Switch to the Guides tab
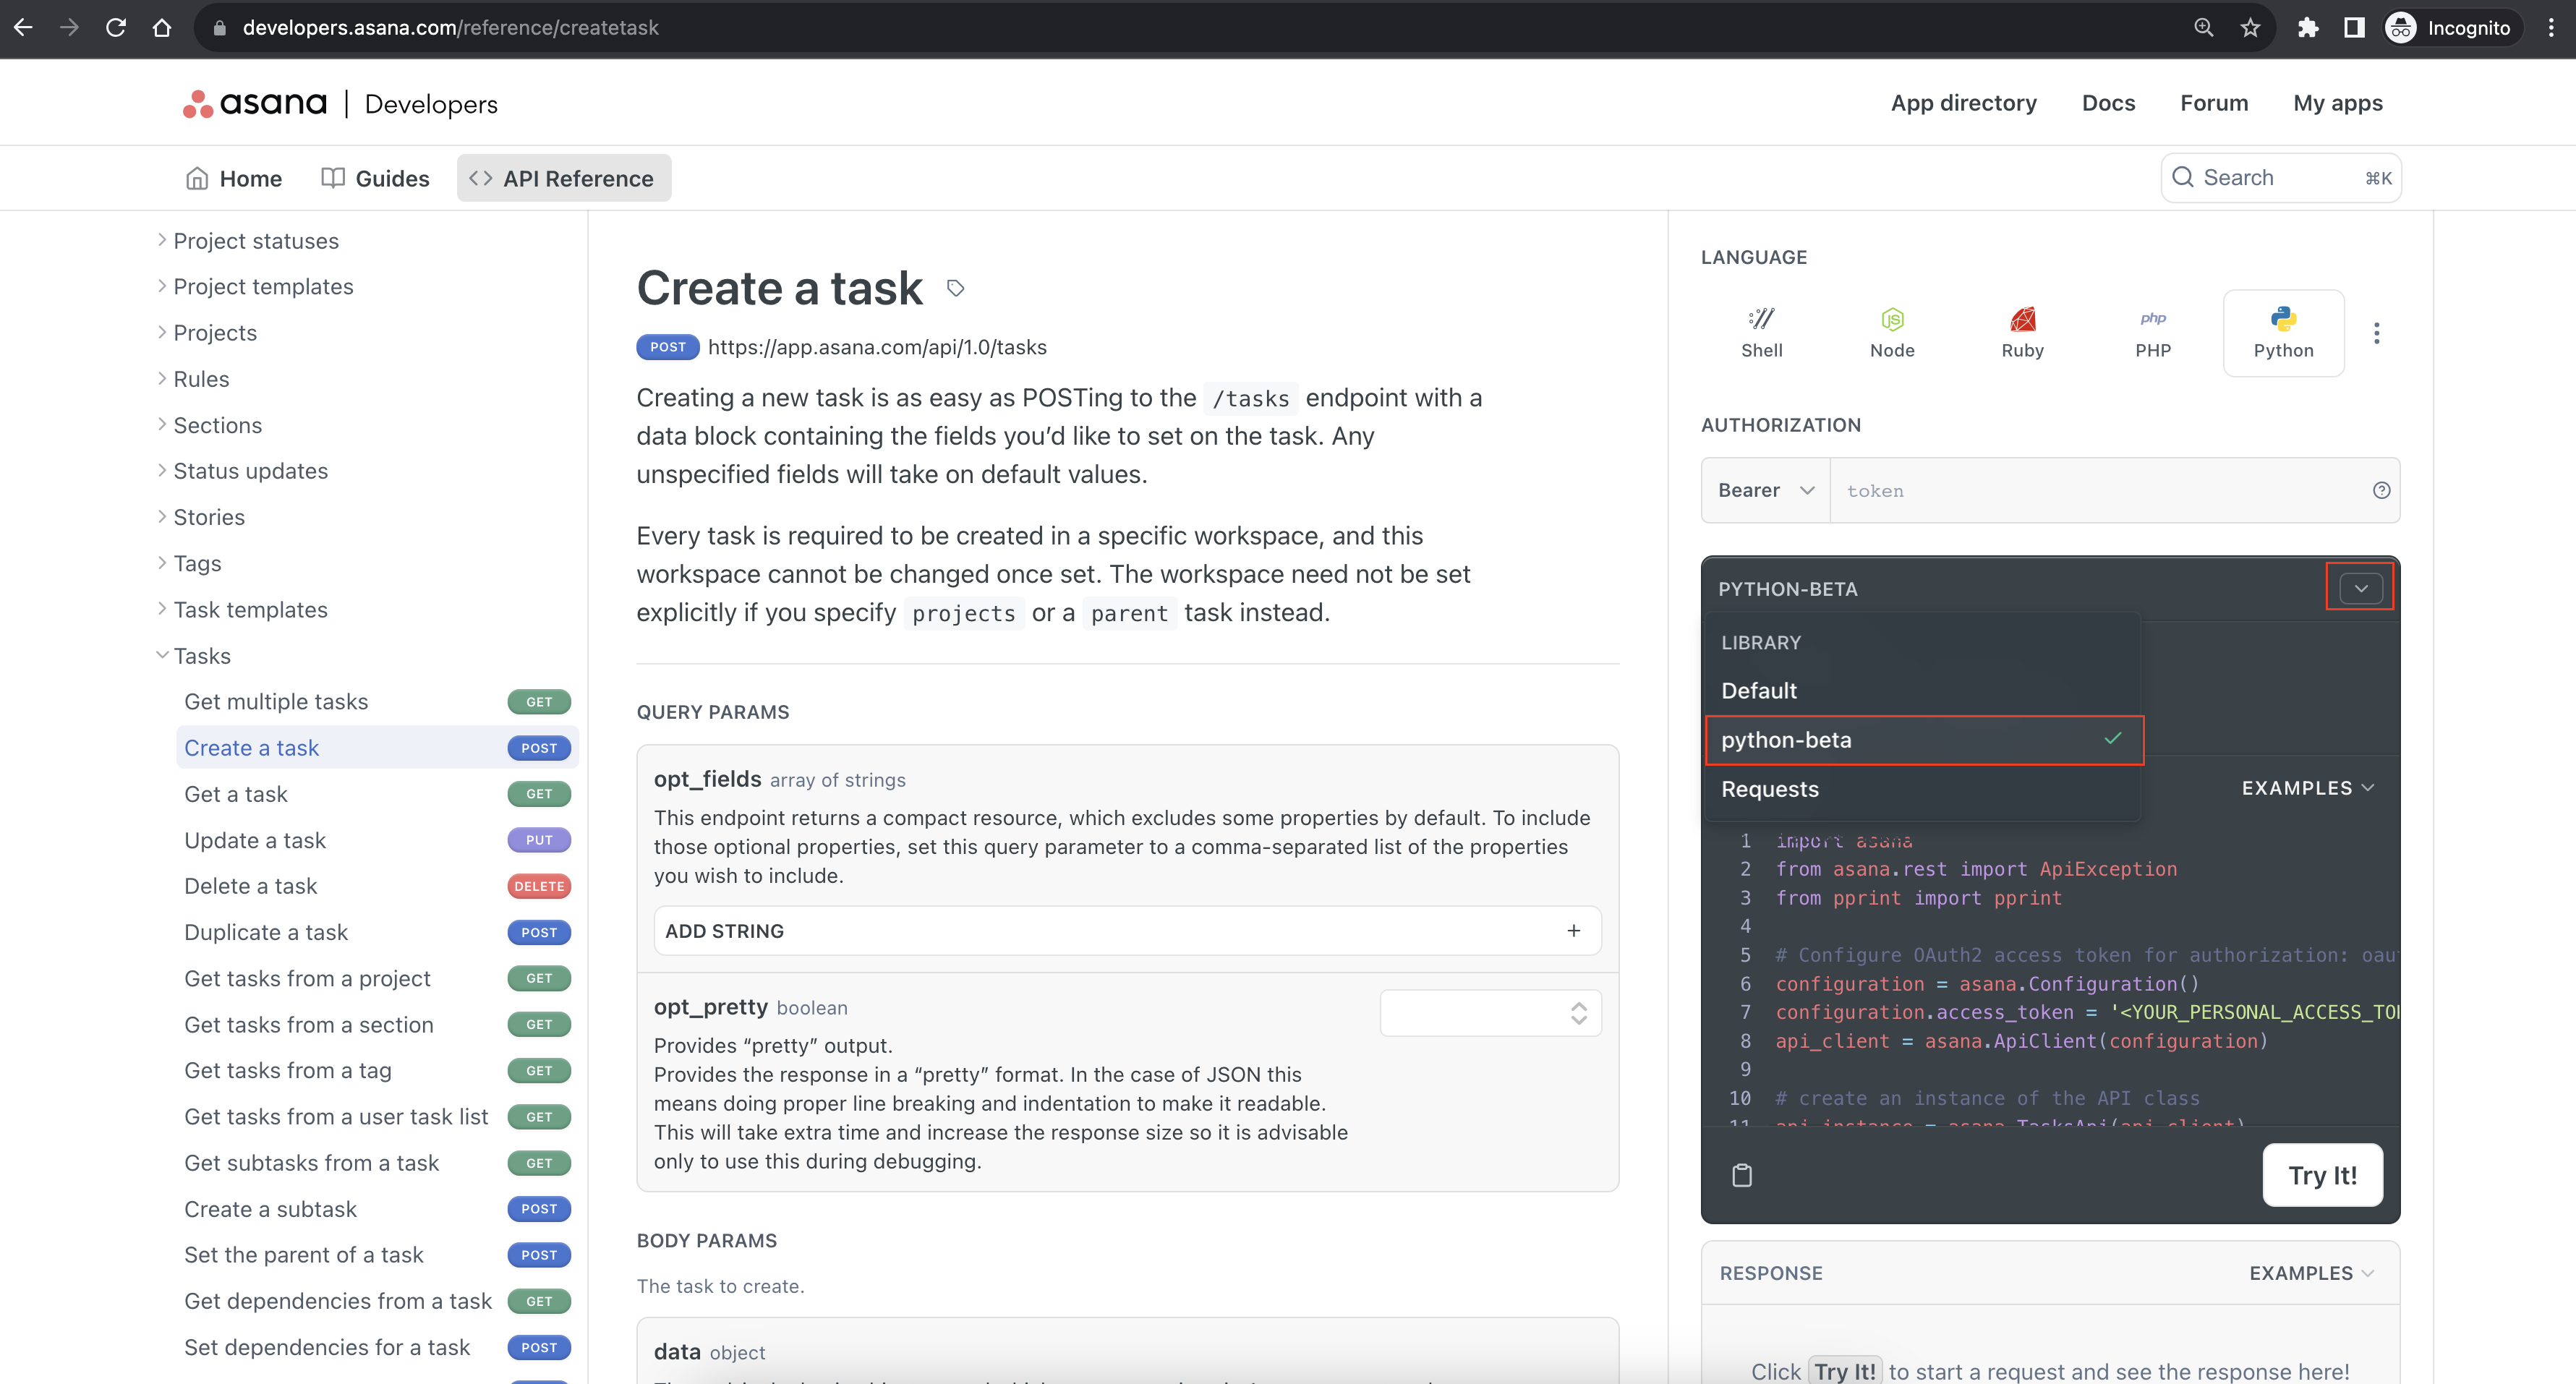 tap(391, 178)
